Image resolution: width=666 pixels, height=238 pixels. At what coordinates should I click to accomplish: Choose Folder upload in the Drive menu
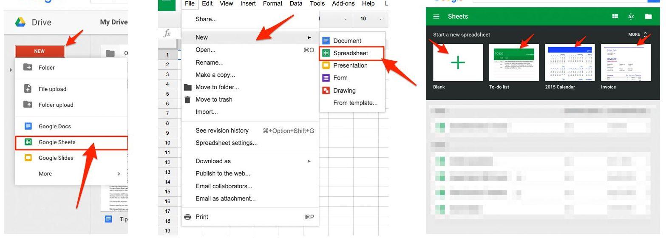pyautogui.click(x=71, y=105)
